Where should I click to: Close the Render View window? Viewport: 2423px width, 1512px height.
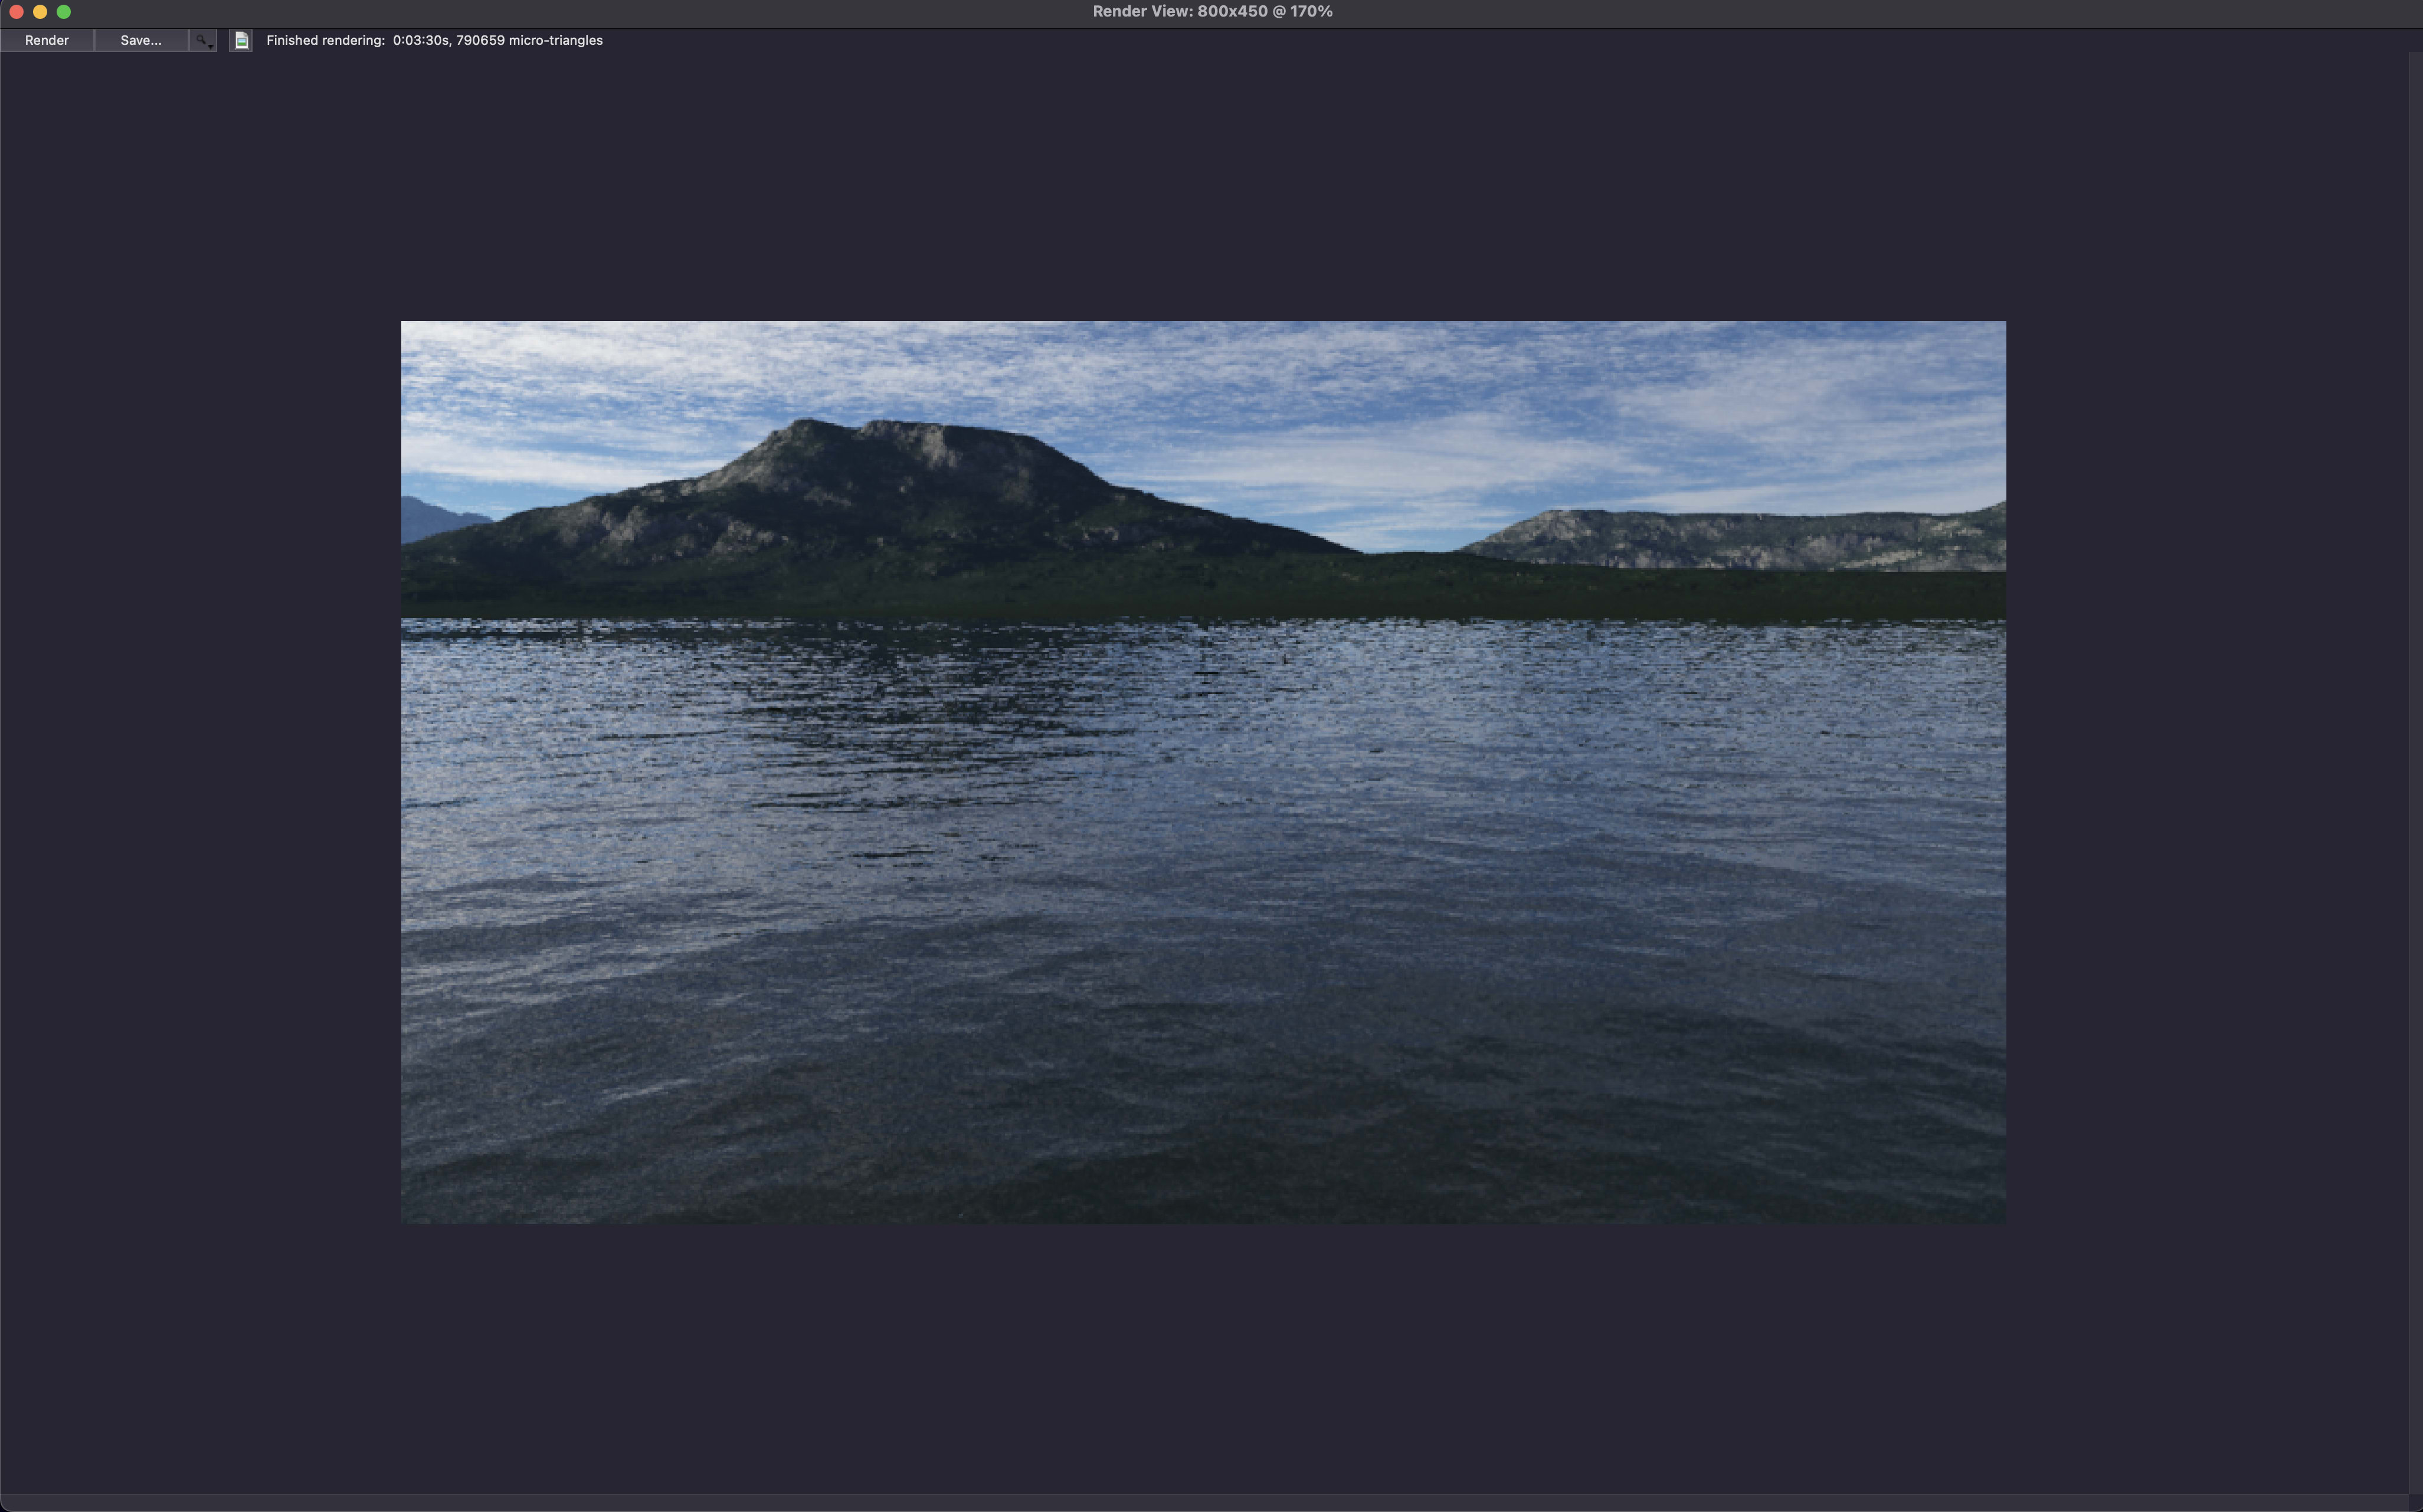click(16, 11)
